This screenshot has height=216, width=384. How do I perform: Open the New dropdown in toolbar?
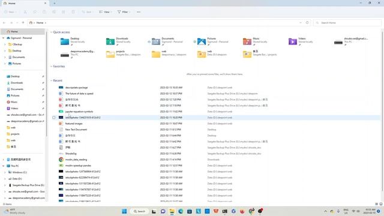click(x=10, y=12)
